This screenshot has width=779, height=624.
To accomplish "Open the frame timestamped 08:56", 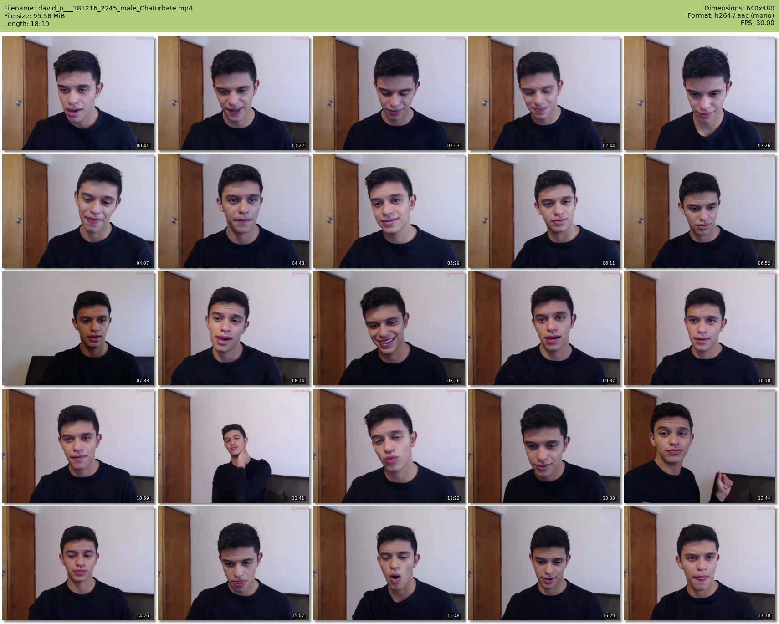I will [389, 328].
